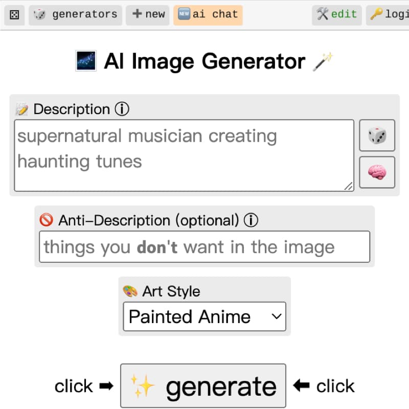Image resolution: width=409 pixels, height=409 pixels.
Task: Click the Anti-Description input field
Action: pyautogui.click(x=204, y=246)
